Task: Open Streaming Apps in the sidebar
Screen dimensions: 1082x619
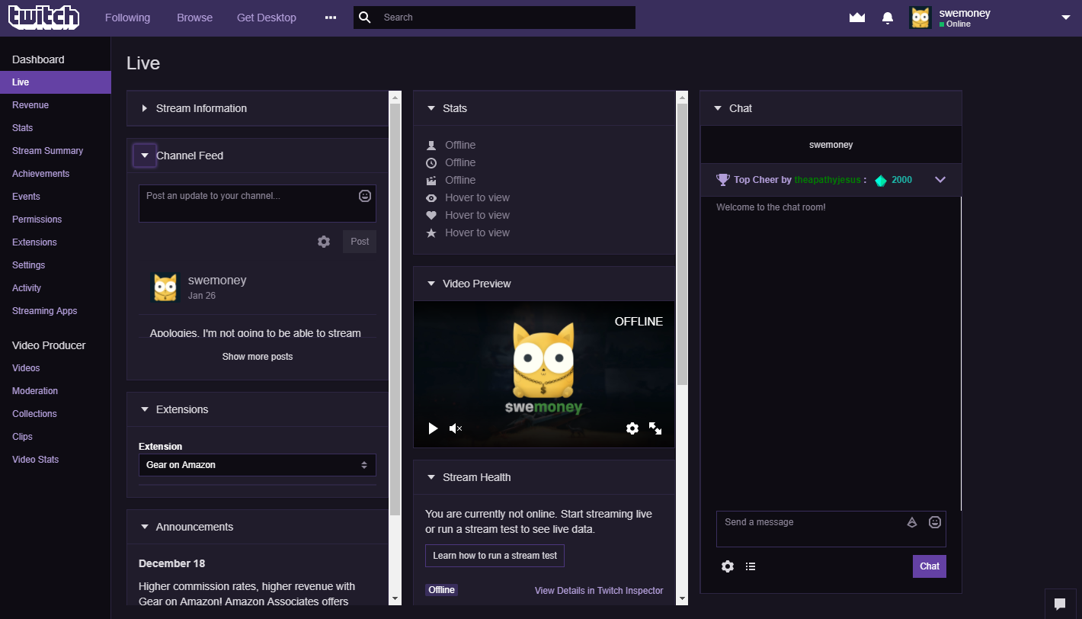Action: tap(45, 311)
